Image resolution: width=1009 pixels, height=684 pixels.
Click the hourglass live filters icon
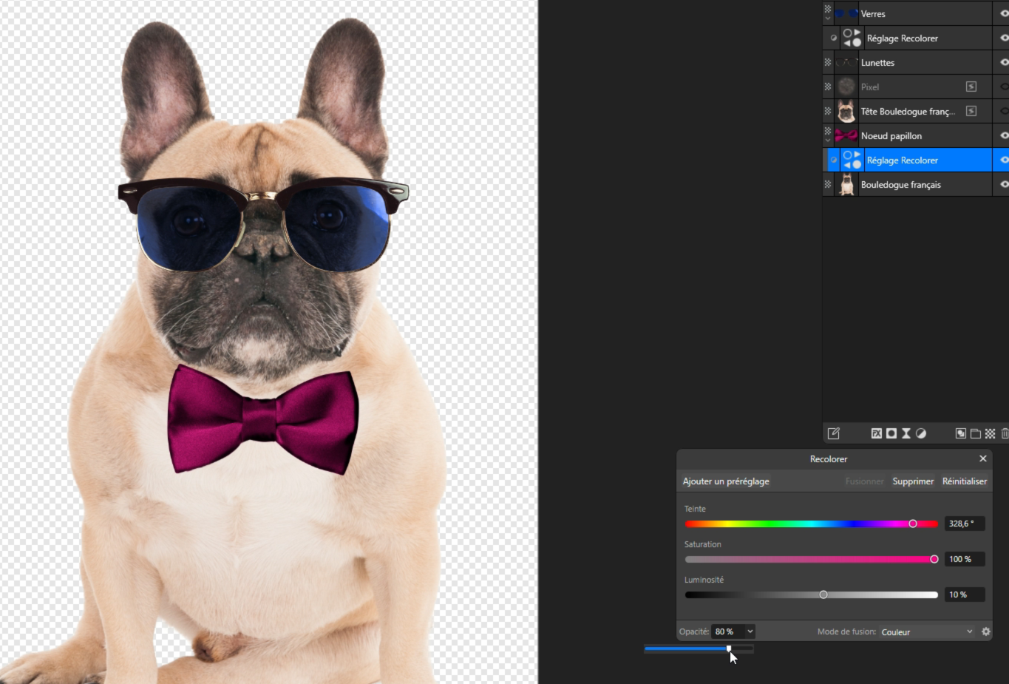906,433
